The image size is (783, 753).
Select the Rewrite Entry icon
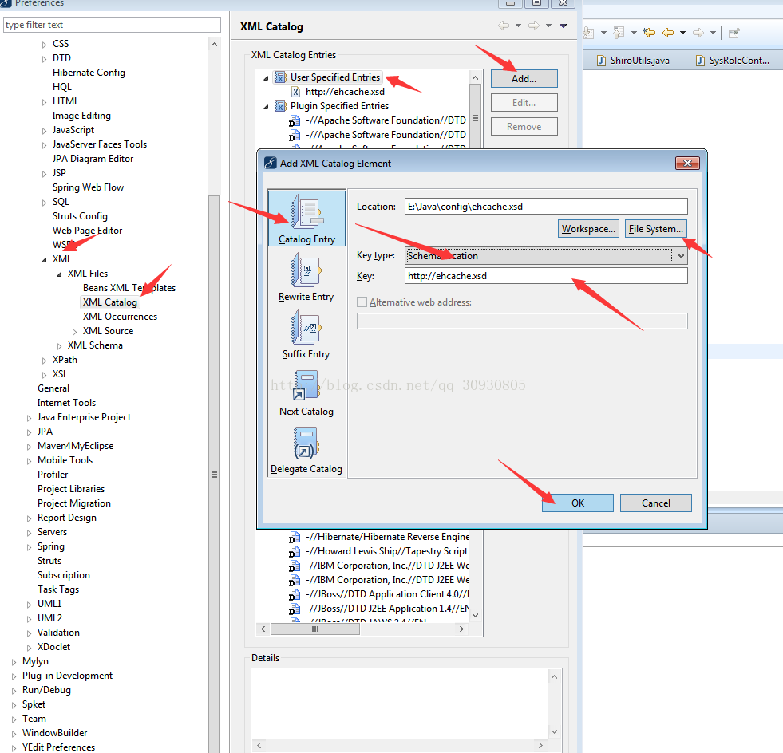coord(306,270)
